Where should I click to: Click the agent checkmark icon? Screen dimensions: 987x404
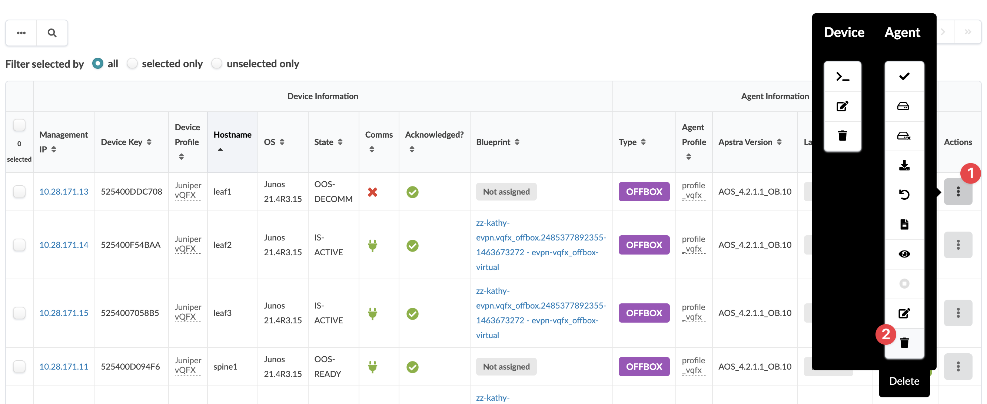(904, 77)
